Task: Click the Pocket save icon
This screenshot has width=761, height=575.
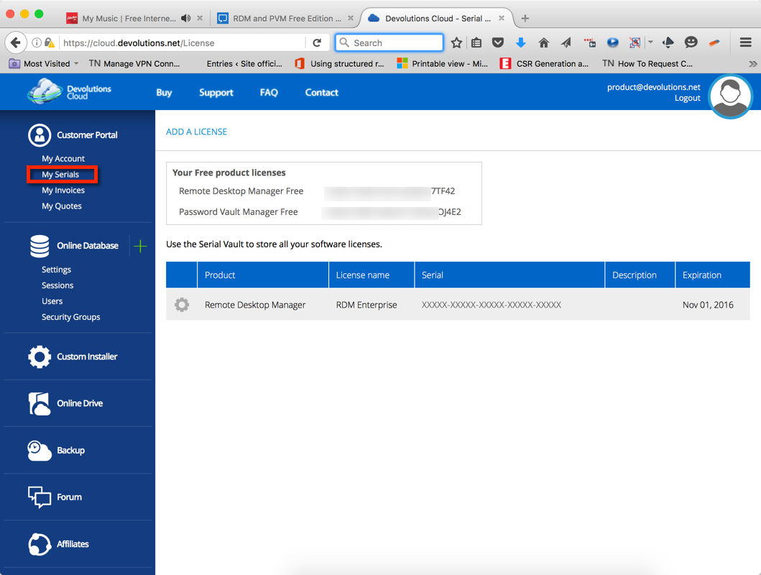Action: point(498,42)
